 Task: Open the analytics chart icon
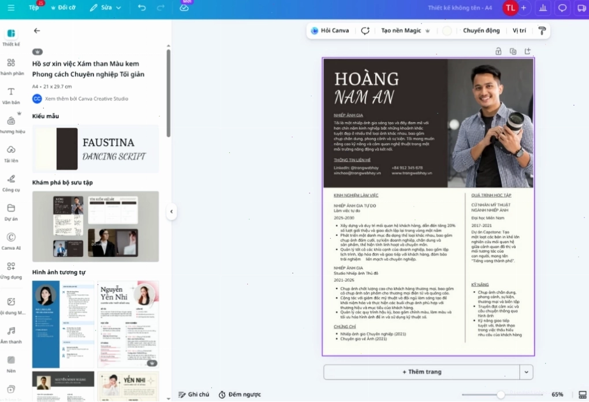pyautogui.click(x=543, y=8)
